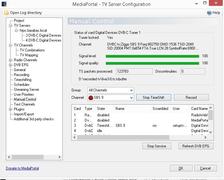Click the Record button
The height and width of the screenshot is (180, 224).
[x=191, y=98]
